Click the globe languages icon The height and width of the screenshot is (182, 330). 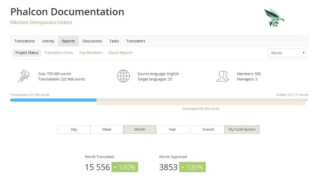(x=123, y=76)
